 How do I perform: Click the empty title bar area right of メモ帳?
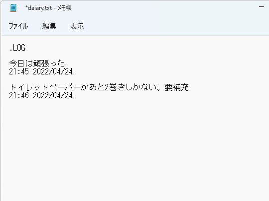coord(163,8)
